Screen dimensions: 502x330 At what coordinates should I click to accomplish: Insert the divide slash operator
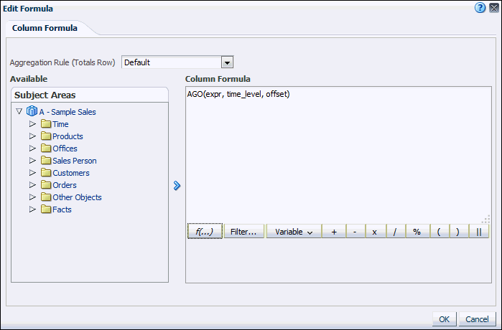click(x=395, y=232)
